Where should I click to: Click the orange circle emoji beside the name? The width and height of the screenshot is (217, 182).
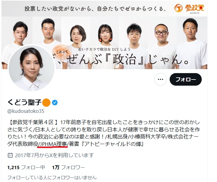click(x=46, y=103)
